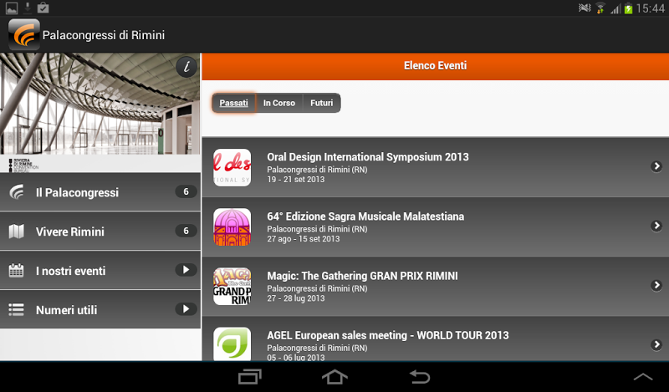Click chevron for Oral Design International Symposium
Screen dimensions: 669x392
(x=656, y=166)
